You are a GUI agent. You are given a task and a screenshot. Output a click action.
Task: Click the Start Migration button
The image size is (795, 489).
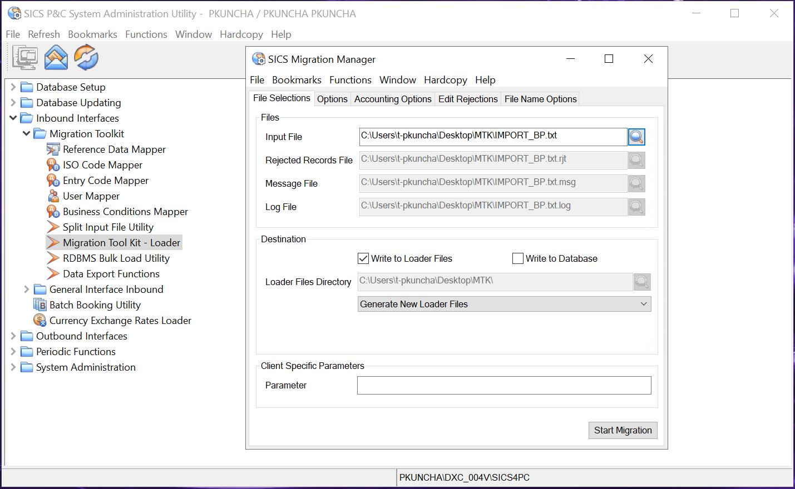(623, 430)
